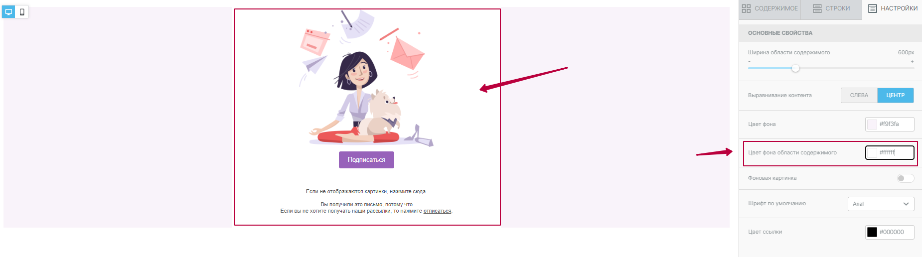The width and height of the screenshot is (922, 257).
Task: Open the black link color swatch
Action: (x=872, y=232)
